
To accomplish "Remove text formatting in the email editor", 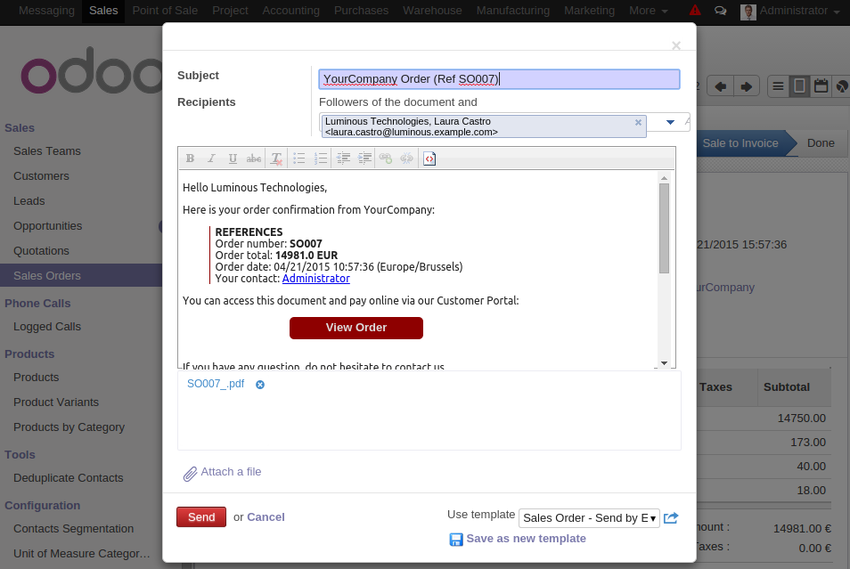I will tap(276, 159).
